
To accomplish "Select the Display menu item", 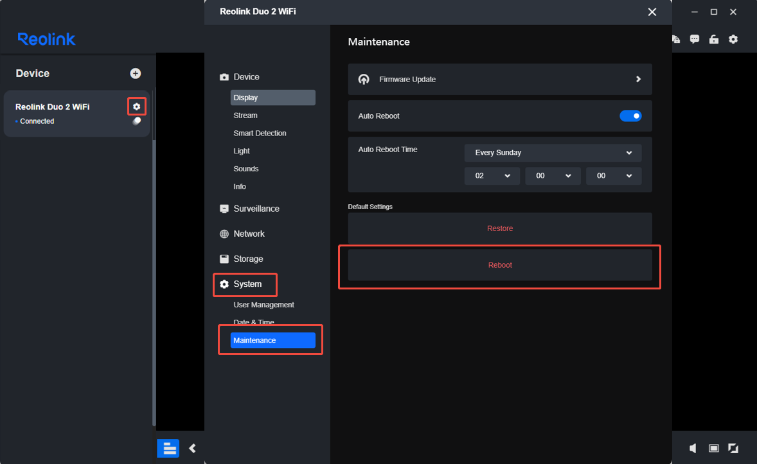I will 272,98.
